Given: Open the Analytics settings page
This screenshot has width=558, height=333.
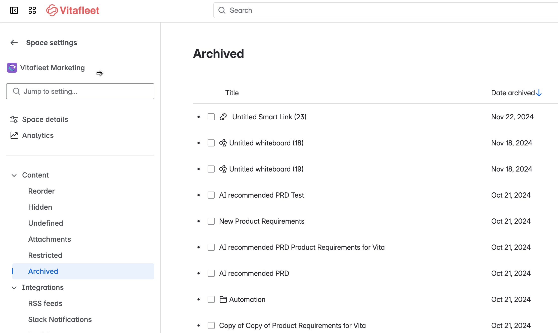Looking at the screenshot, I should click(38, 135).
